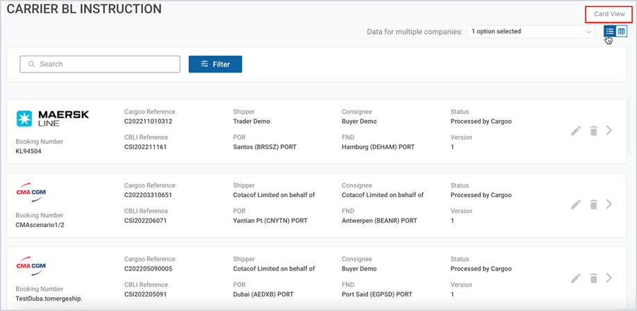Viewport: 637px width, 311px height.
Task: Click the CARRIER BL INSTRUCTION heading
Action: [84, 9]
